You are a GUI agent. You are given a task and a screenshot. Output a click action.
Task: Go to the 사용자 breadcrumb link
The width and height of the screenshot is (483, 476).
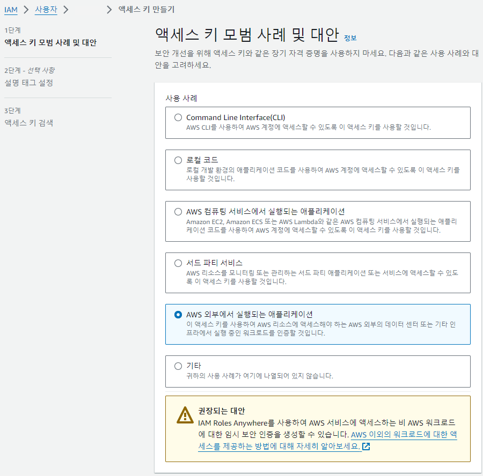[x=46, y=10]
